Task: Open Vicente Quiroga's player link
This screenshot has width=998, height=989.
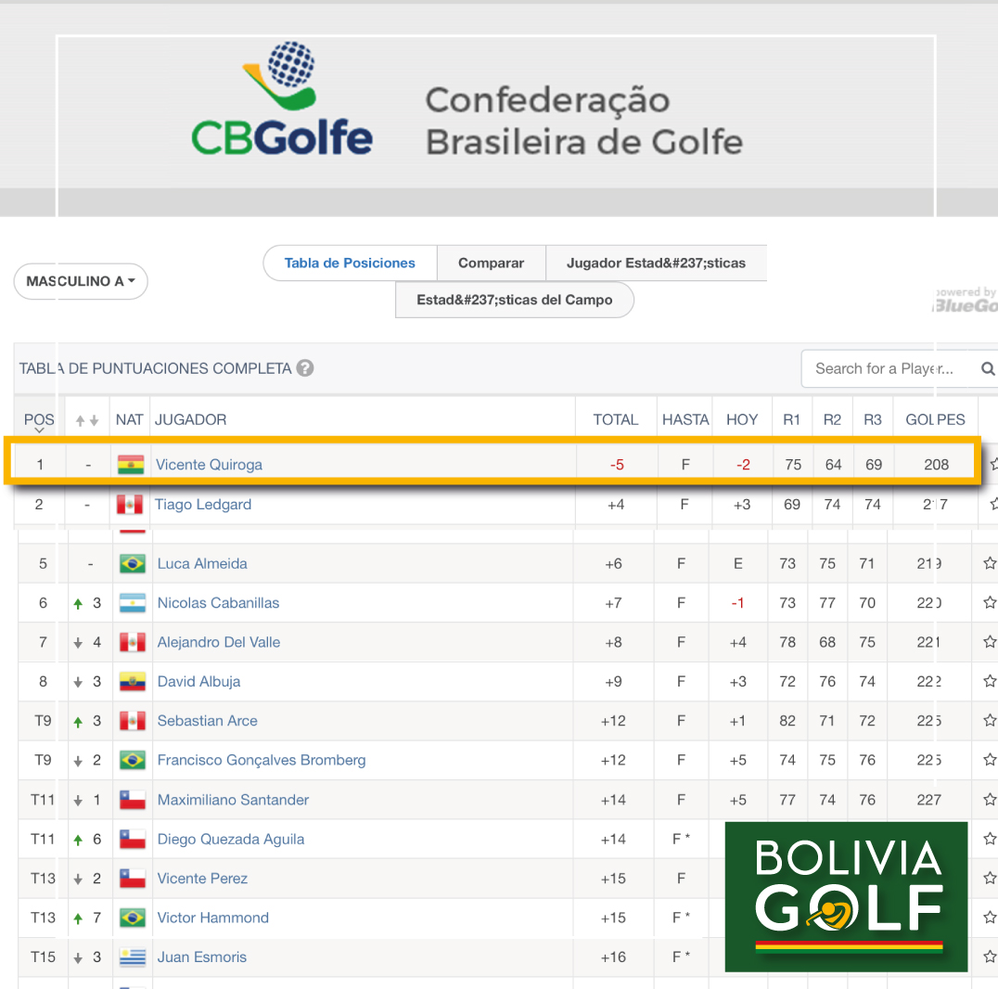Action: 209,465
